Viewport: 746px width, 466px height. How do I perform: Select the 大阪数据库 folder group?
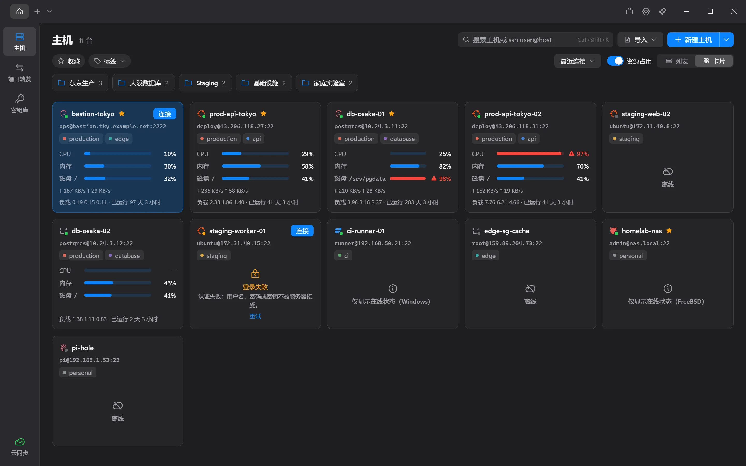pos(144,83)
